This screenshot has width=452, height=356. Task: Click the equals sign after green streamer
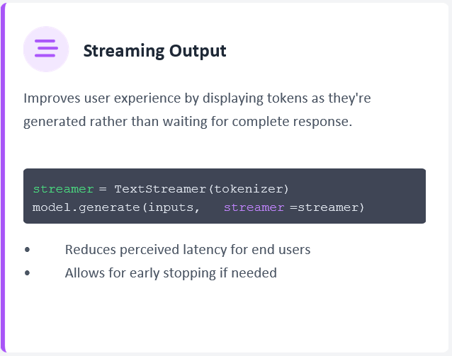102,189
